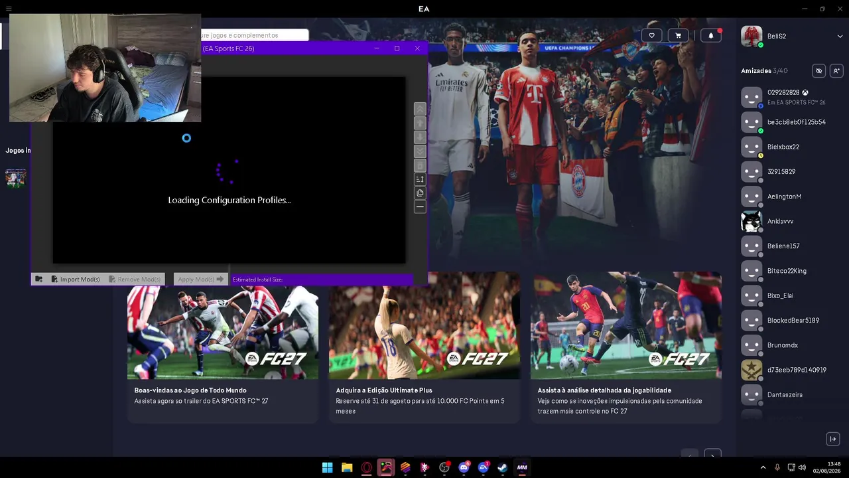Open the shopping cart
Viewport: 849px width, 478px height.
click(x=678, y=36)
